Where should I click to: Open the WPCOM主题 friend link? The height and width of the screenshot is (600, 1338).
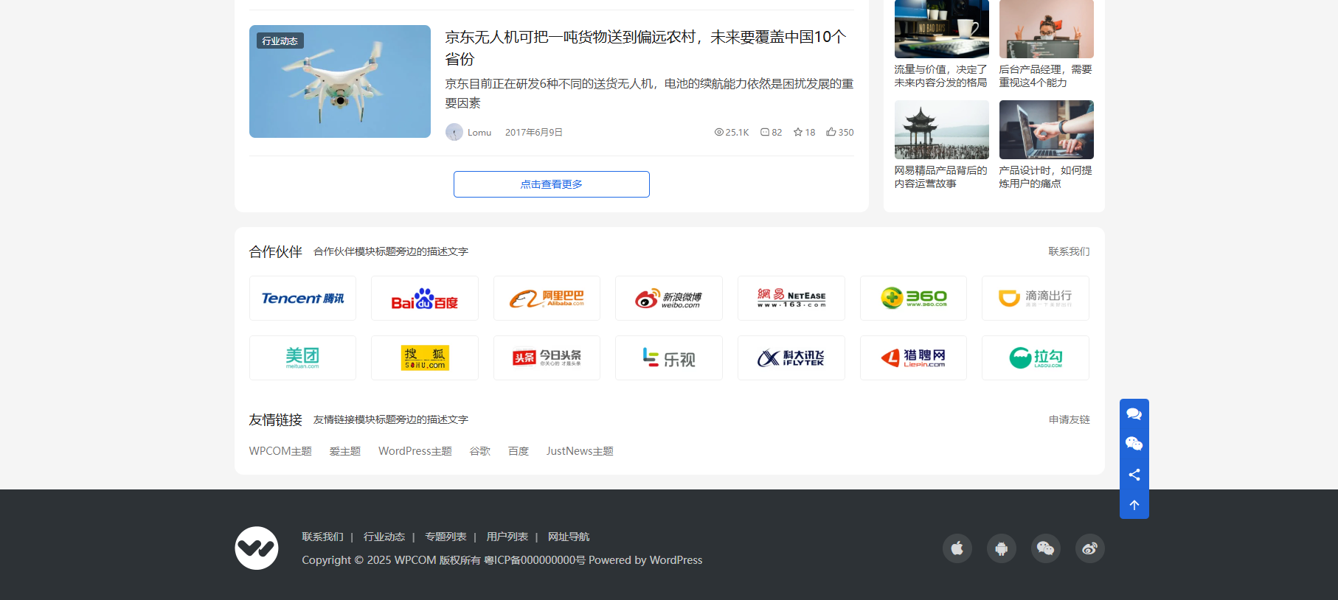click(280, 451)
